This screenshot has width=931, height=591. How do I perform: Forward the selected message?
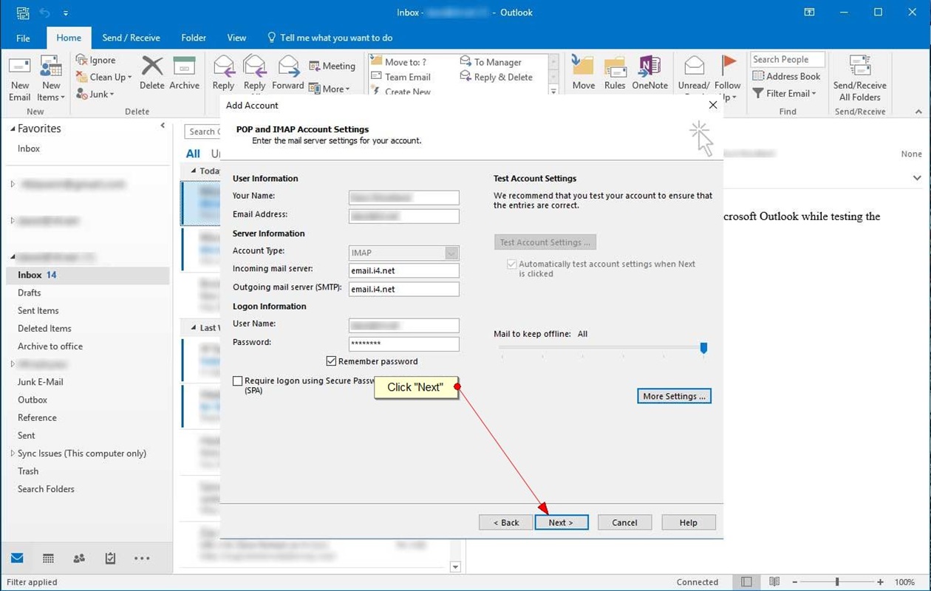click(287, 72)
